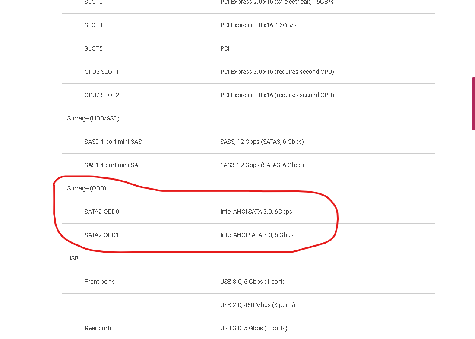The width and height of the screenshot is (475, 339).
Task: Click the USB 2.0, 480 Mbps (3 ports) cell
Action: 325,305
